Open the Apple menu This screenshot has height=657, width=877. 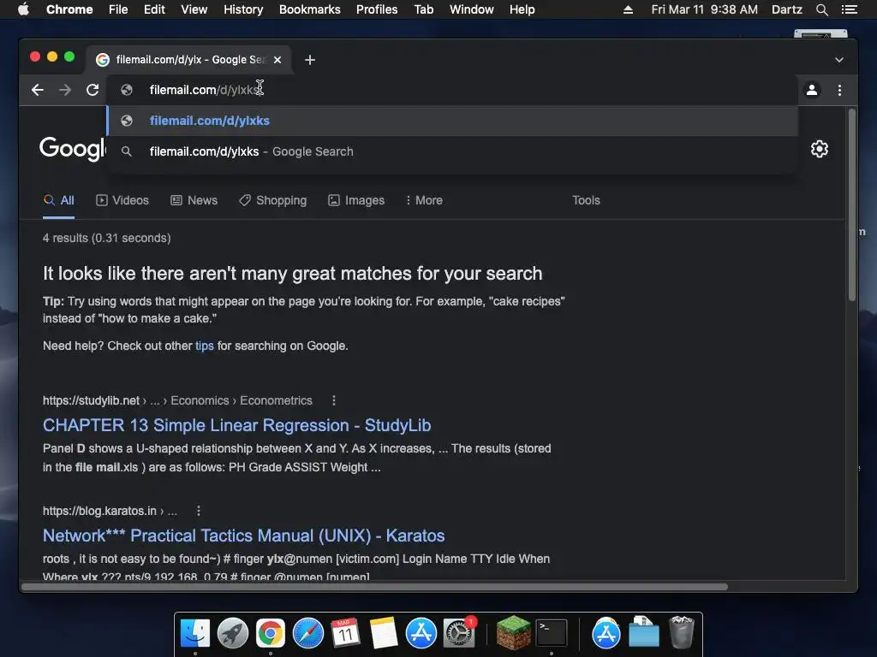click(x=23, y=9)
